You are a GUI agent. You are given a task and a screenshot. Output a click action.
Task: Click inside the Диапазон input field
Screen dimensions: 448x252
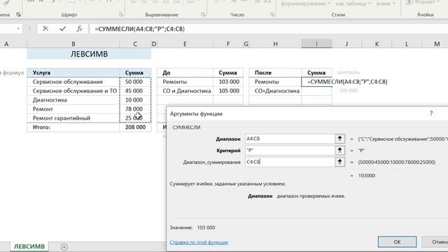(290, 139)
